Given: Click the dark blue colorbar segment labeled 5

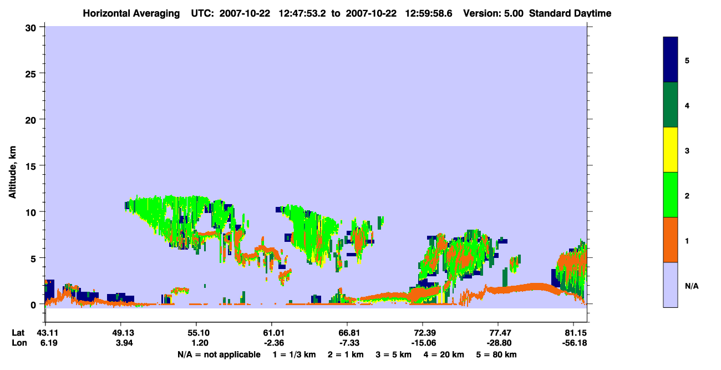Looking at the screenshot, I should (x=671, y=60).
